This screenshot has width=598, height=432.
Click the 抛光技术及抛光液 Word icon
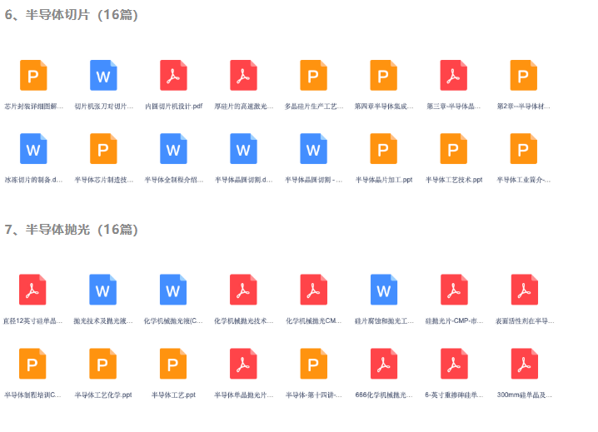[103, 290]
